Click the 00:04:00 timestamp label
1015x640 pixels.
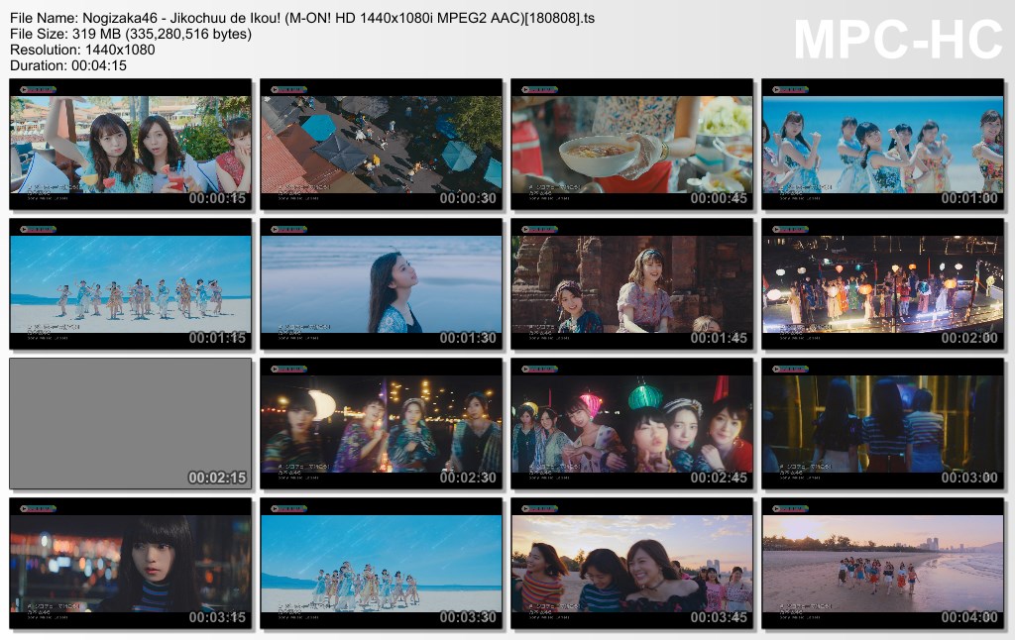pyautogui.click(x=969, y=617)
